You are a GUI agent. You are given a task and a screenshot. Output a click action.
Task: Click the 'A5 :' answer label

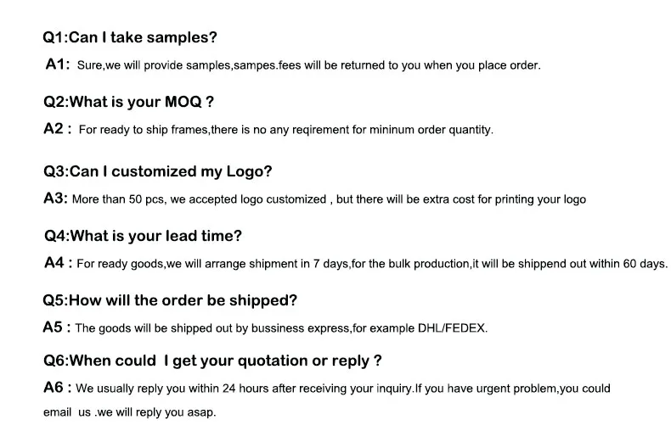[x=57, y=327]
